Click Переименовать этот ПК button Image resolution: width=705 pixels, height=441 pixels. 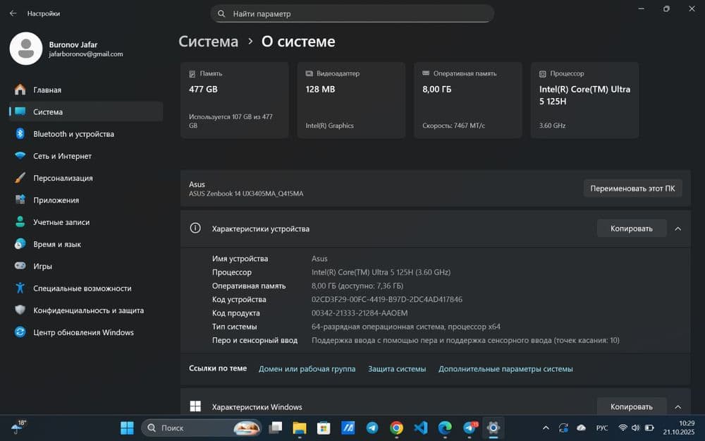632,188
